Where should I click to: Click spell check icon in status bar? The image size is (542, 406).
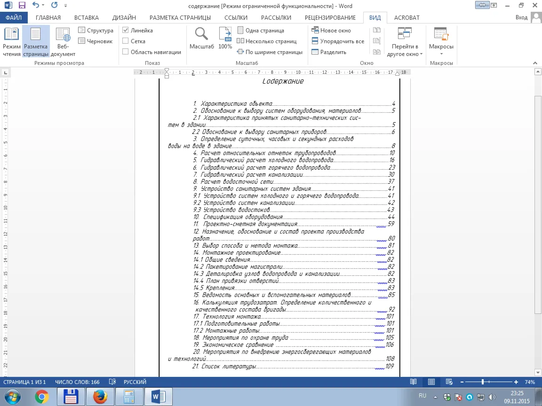click(112, 382)
